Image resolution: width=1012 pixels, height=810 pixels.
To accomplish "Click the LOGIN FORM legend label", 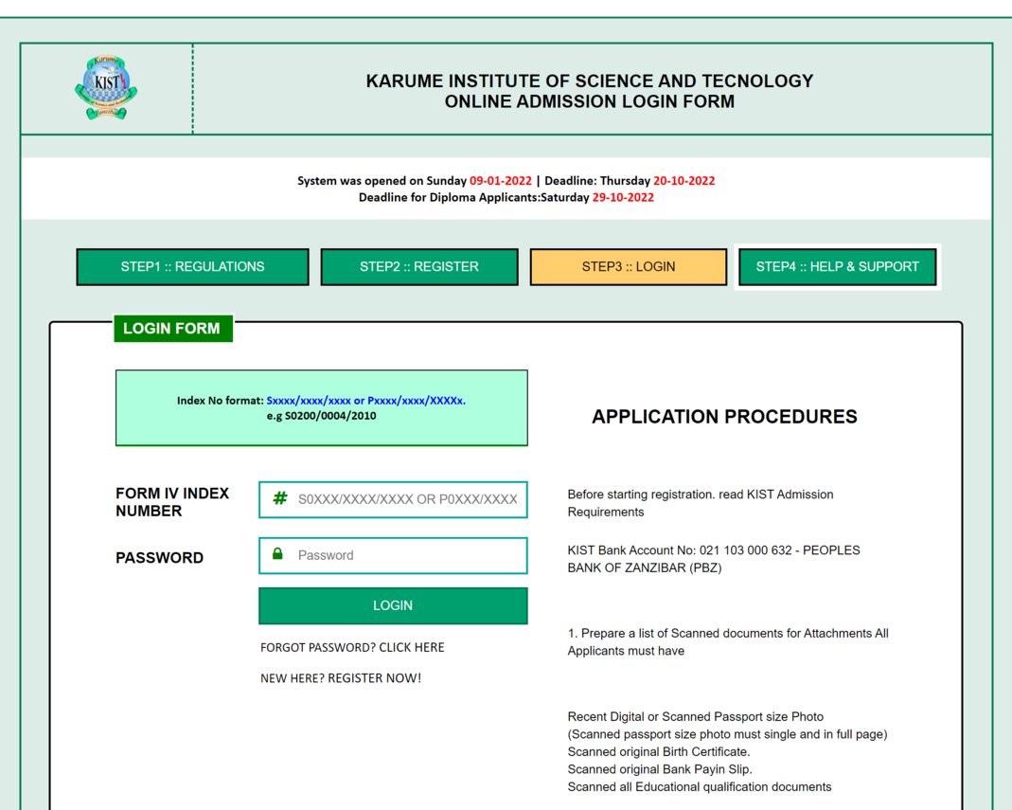I will coord(171,329).
